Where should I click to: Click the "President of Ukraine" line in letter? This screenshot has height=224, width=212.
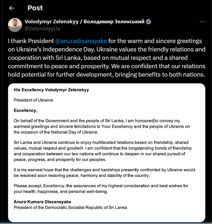(x=33, y=100)
